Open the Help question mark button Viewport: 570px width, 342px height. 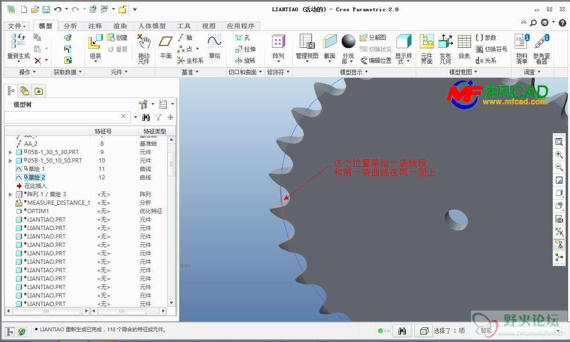pos(562,22)
